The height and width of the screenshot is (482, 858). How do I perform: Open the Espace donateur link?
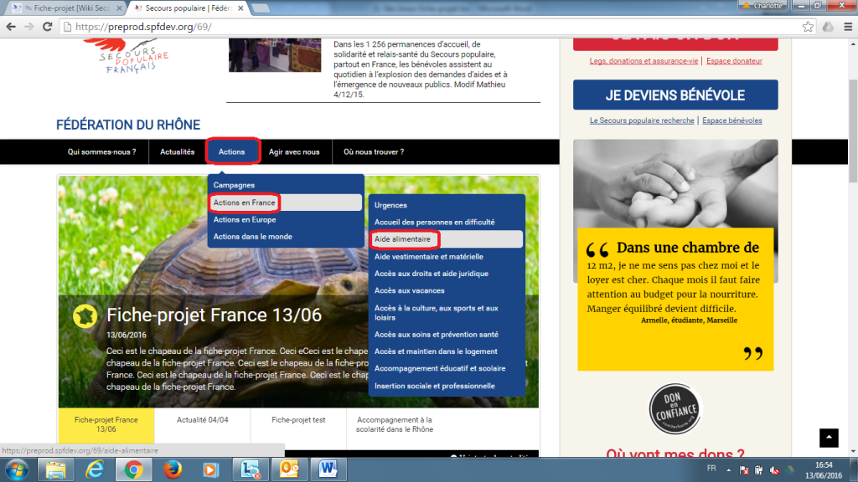point(734,61)
